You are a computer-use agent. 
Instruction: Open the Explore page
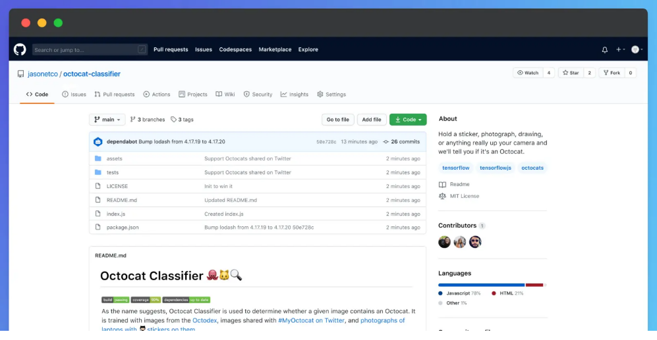(x=308, y=49)
